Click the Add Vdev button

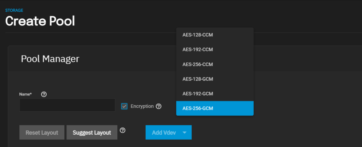click(x=164, y=133)
